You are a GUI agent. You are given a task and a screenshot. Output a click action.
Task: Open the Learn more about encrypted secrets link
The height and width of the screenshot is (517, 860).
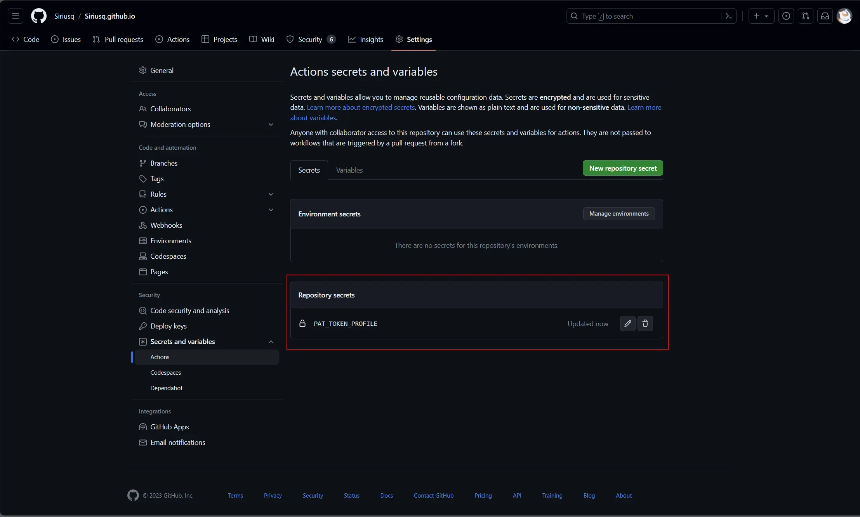click(361, 107)
